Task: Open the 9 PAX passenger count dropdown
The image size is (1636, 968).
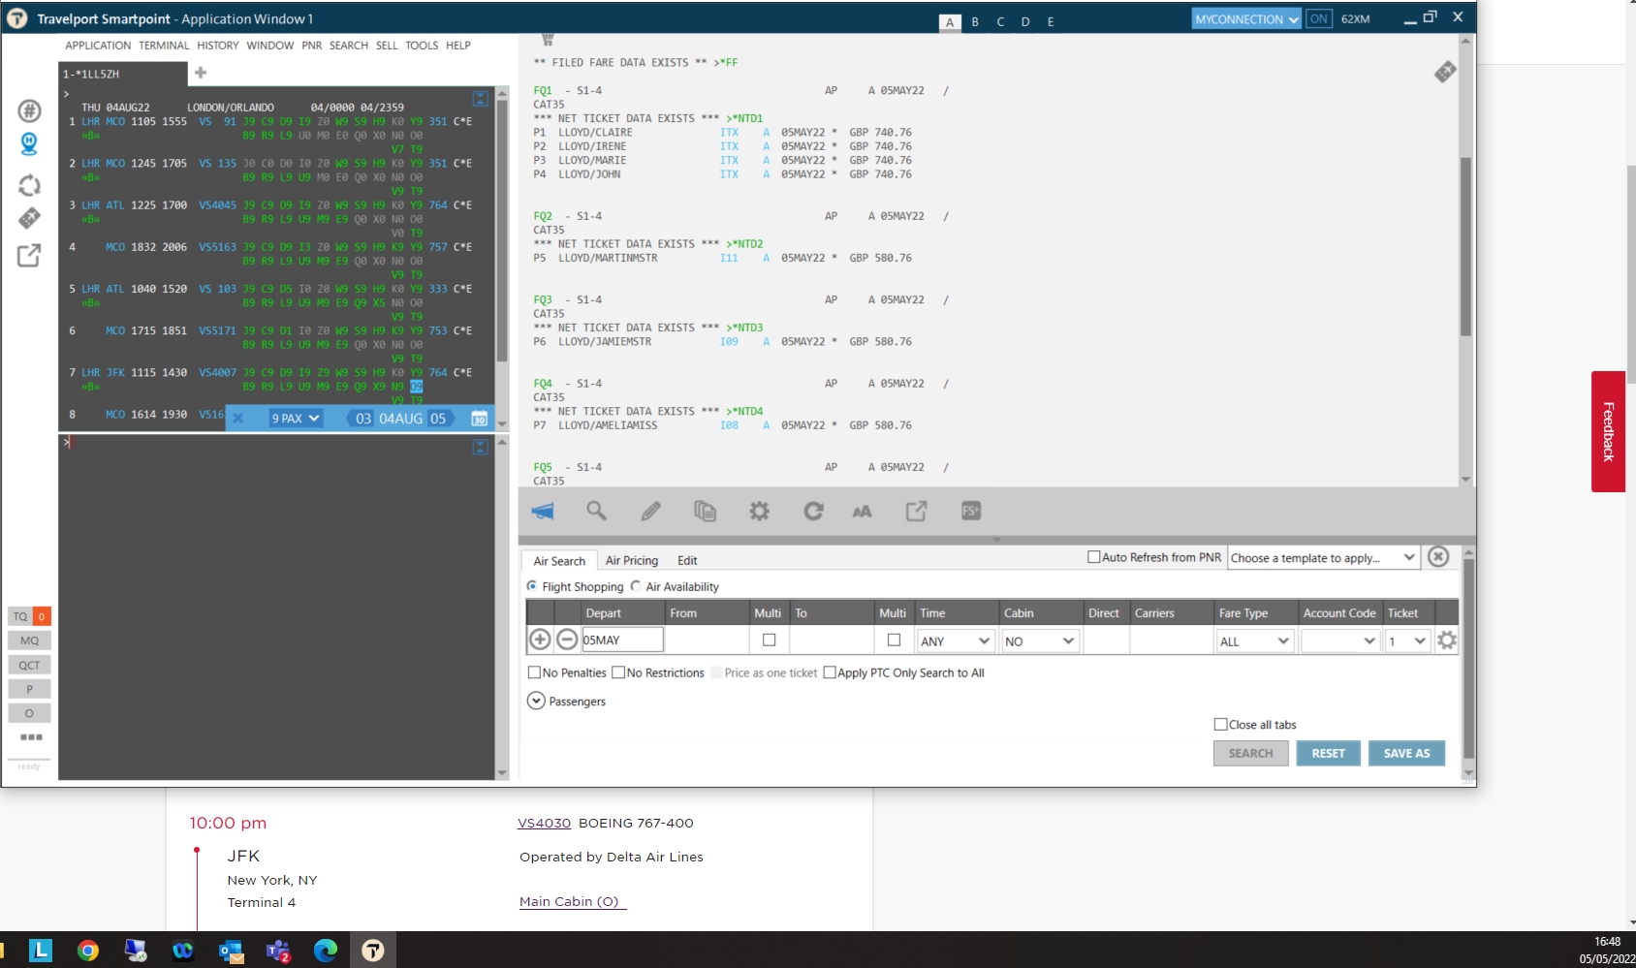Action: point(296,419)
